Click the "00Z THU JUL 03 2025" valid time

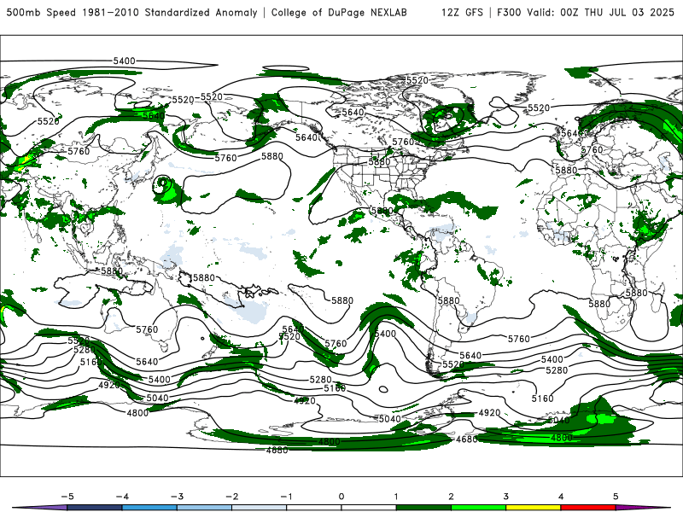(617, 12)
